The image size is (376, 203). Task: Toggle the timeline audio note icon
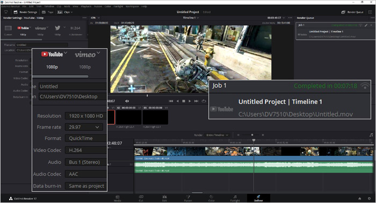click(371, 135)
